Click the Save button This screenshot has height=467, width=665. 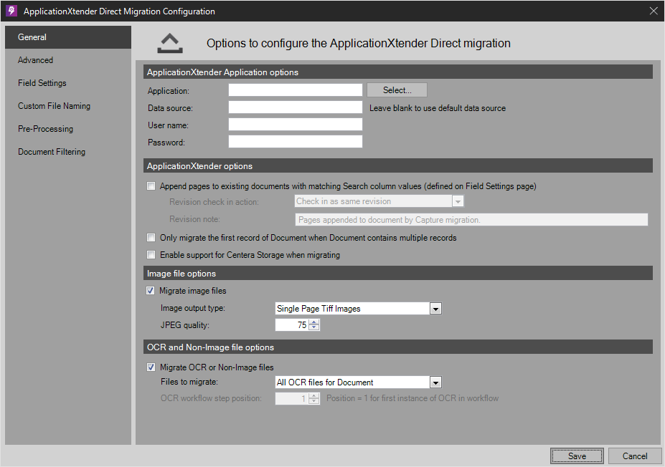577,456
